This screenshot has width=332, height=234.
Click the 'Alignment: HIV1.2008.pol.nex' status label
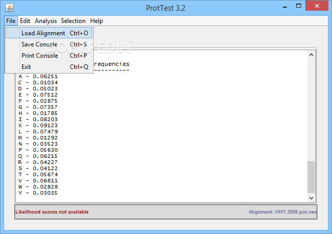pyautogui.click(x=282, y=212)
